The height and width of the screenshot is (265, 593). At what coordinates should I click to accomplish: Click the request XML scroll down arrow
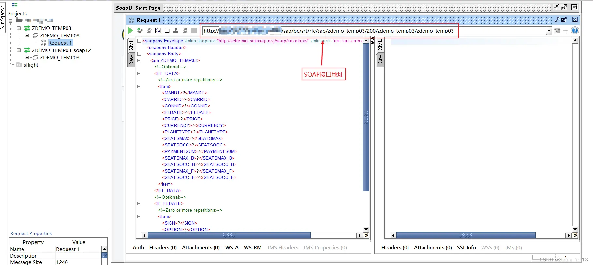[x=366, y=229]
